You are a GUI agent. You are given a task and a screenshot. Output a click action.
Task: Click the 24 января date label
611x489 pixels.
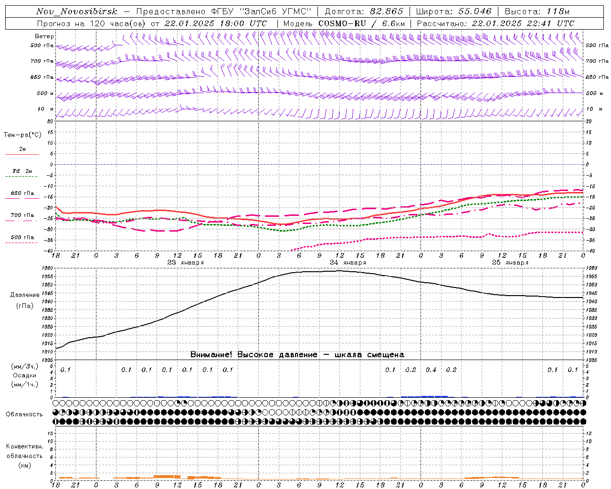348,263
